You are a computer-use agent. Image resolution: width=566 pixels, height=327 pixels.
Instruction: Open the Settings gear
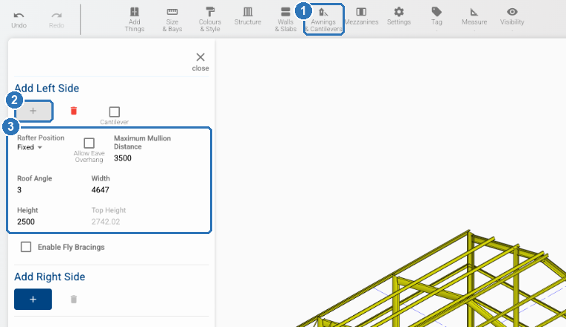coord(399,16)
